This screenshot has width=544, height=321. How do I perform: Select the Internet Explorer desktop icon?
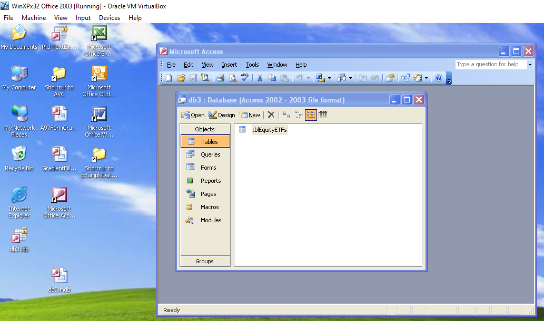(x=19, y=203)
